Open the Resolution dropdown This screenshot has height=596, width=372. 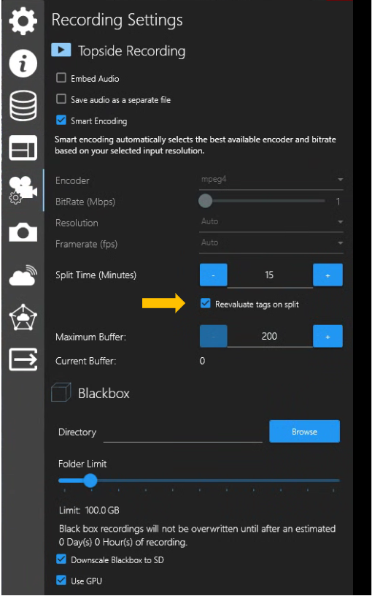[x=271, y=222]
